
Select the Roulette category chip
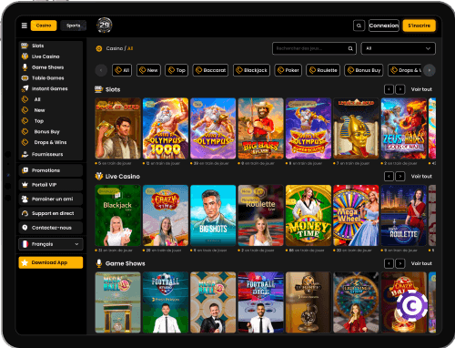[323, 70]
